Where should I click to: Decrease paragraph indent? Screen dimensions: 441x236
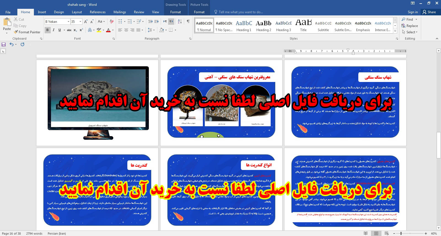pyautogui.click(x=150, y=21)
